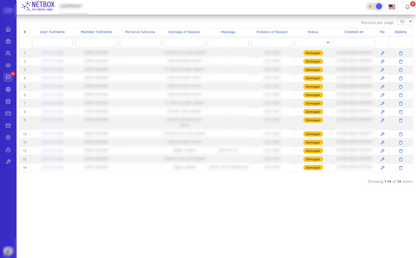The width and height of the screenshot is (416, 258).
Task: Click the NETBOX ISP Control Panel logo
Action: [x=38, y=6]
